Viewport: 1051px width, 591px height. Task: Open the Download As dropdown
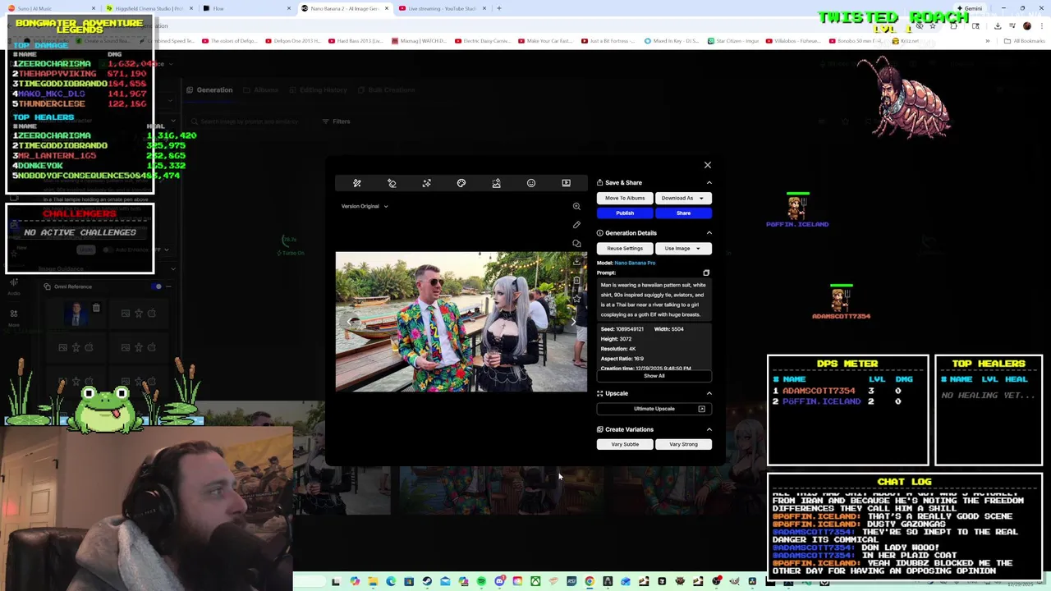click(x=683, y=198)
